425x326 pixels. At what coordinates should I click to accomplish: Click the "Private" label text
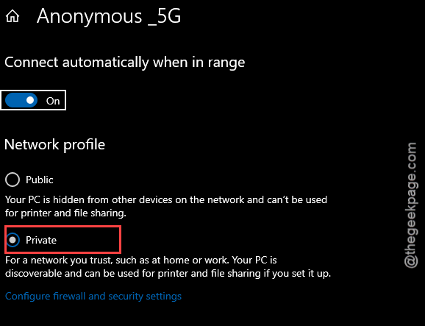(41, 240)
